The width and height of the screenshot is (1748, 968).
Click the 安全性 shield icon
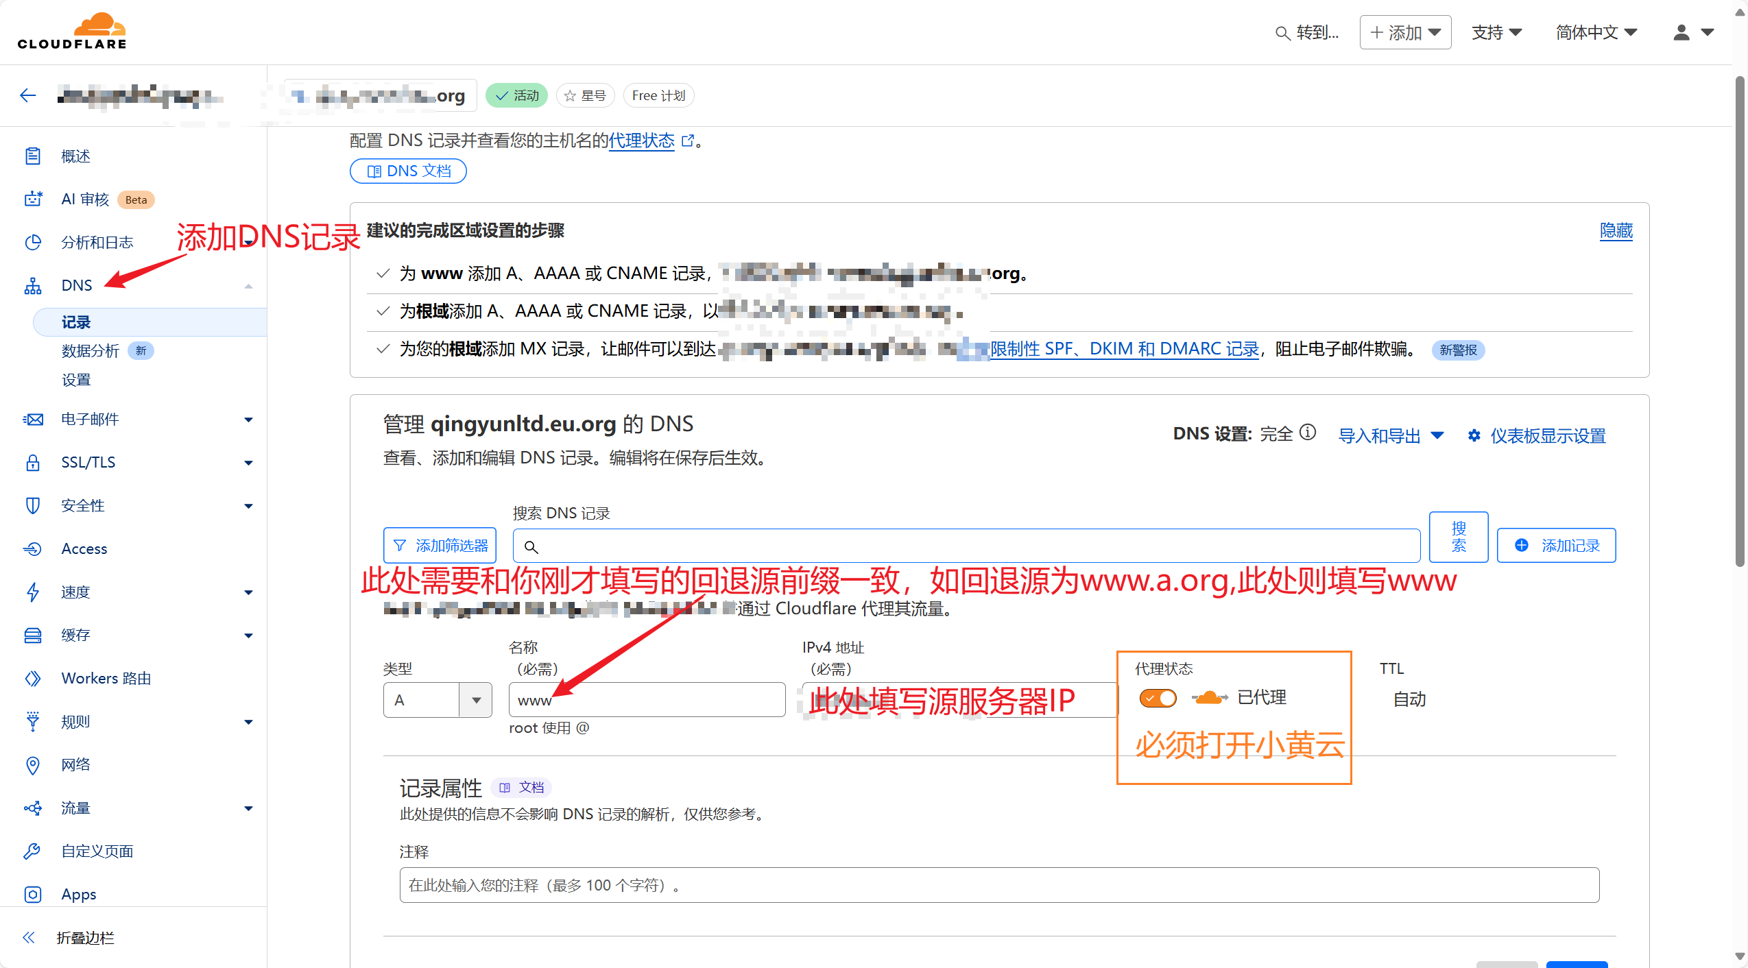[x=32, y=506]
